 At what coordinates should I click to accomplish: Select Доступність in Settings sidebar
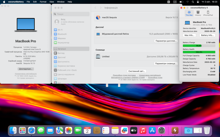coord(71,62)
